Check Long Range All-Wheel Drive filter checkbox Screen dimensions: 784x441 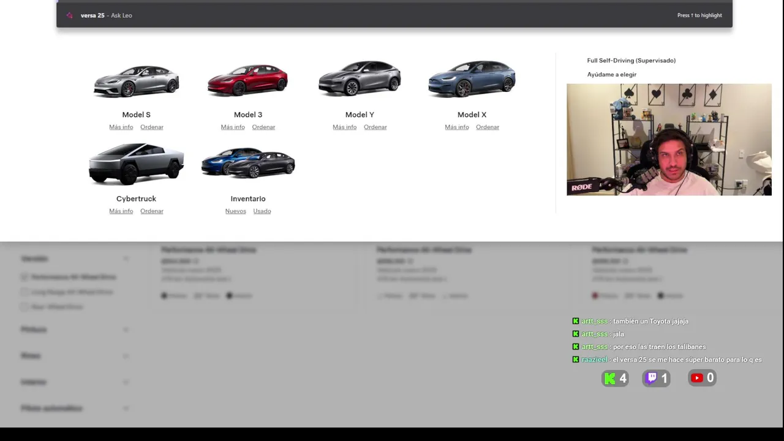pos(24,292)
